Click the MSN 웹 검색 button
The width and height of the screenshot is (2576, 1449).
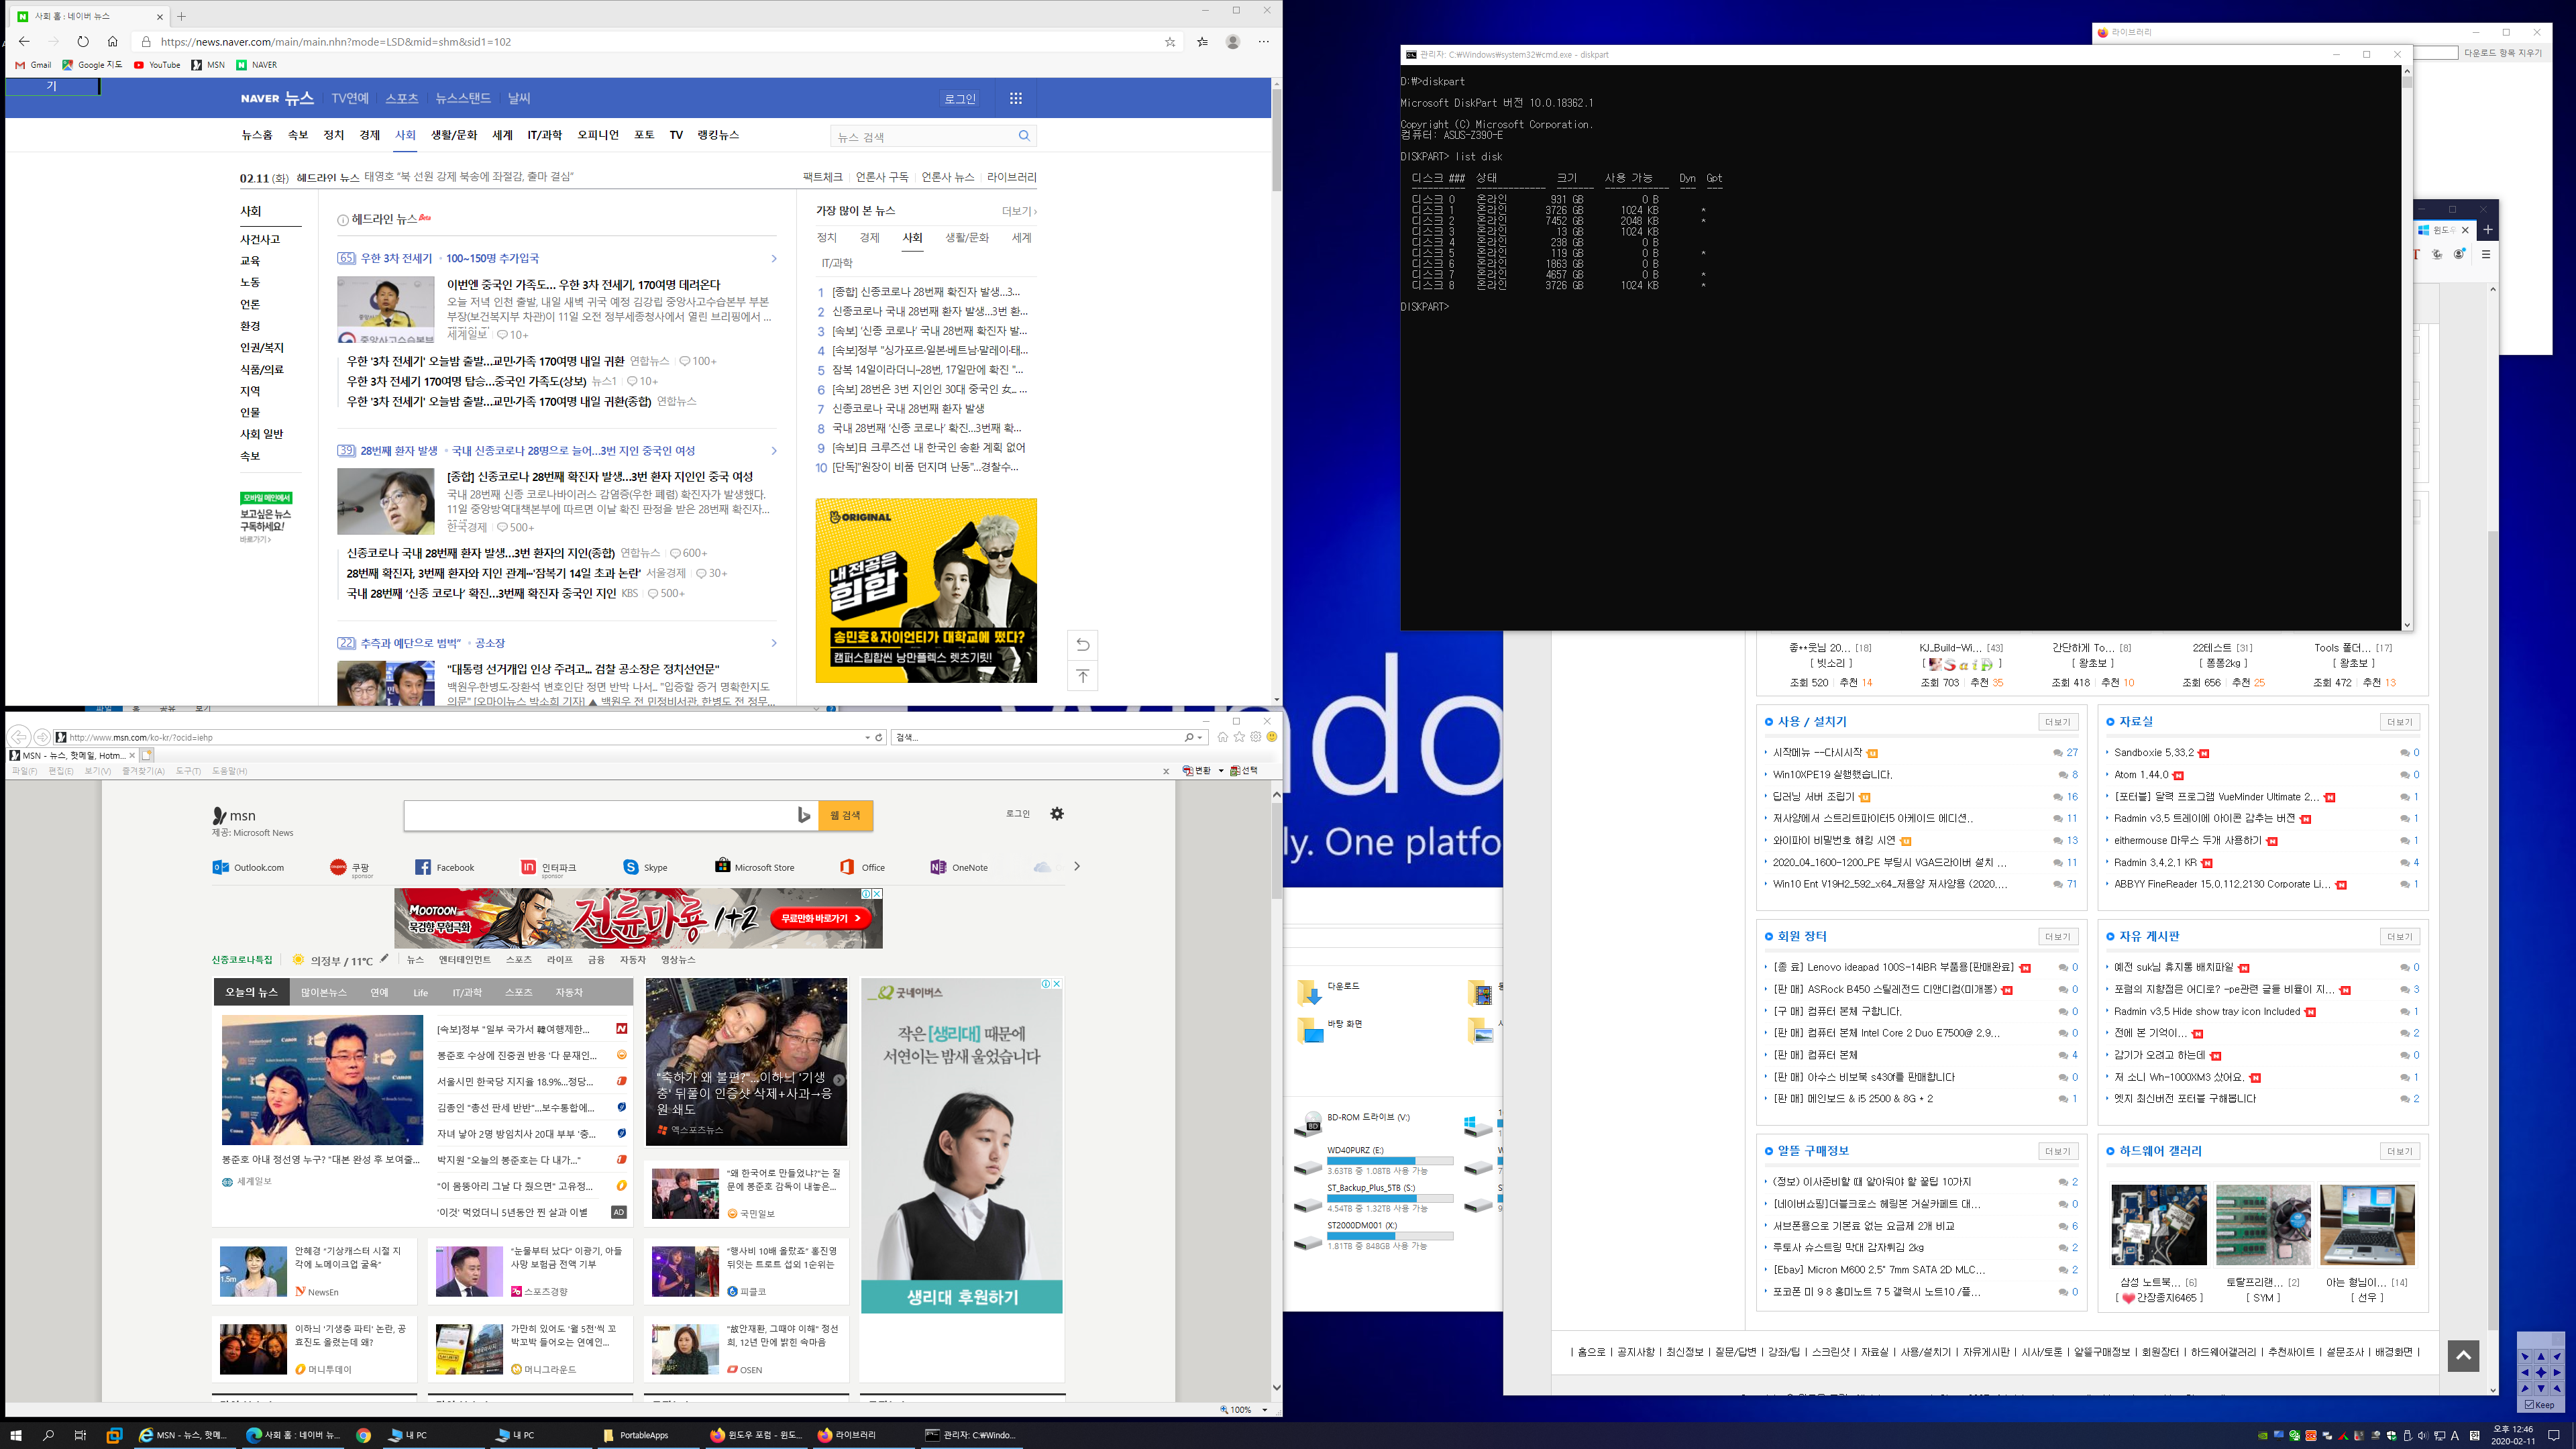point(845,816)
